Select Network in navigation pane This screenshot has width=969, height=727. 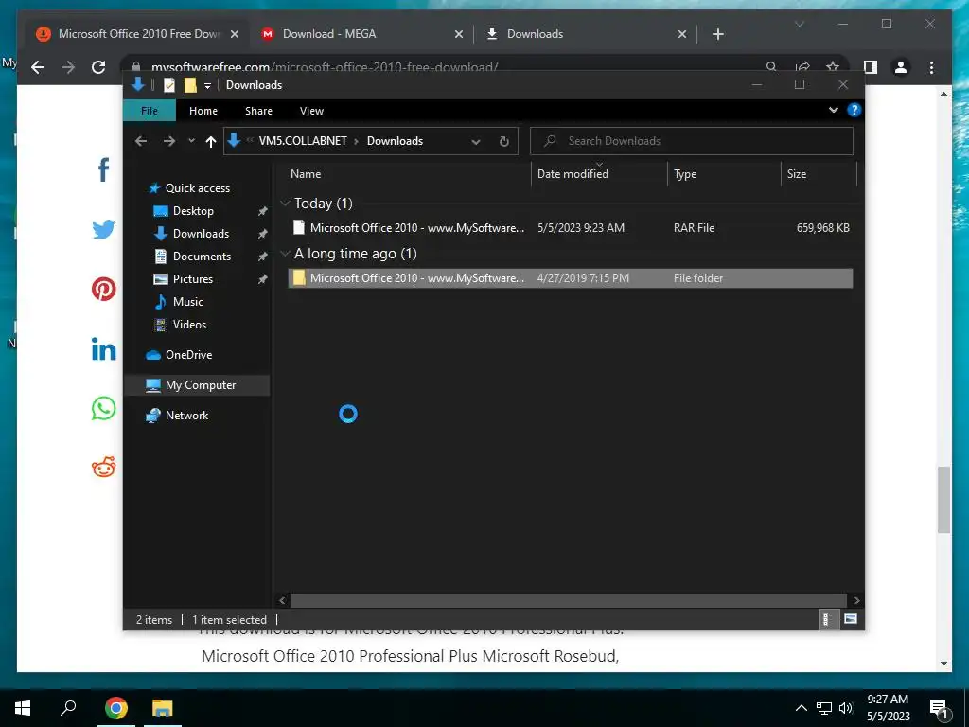pyautogui.click(x=186, y=416)
